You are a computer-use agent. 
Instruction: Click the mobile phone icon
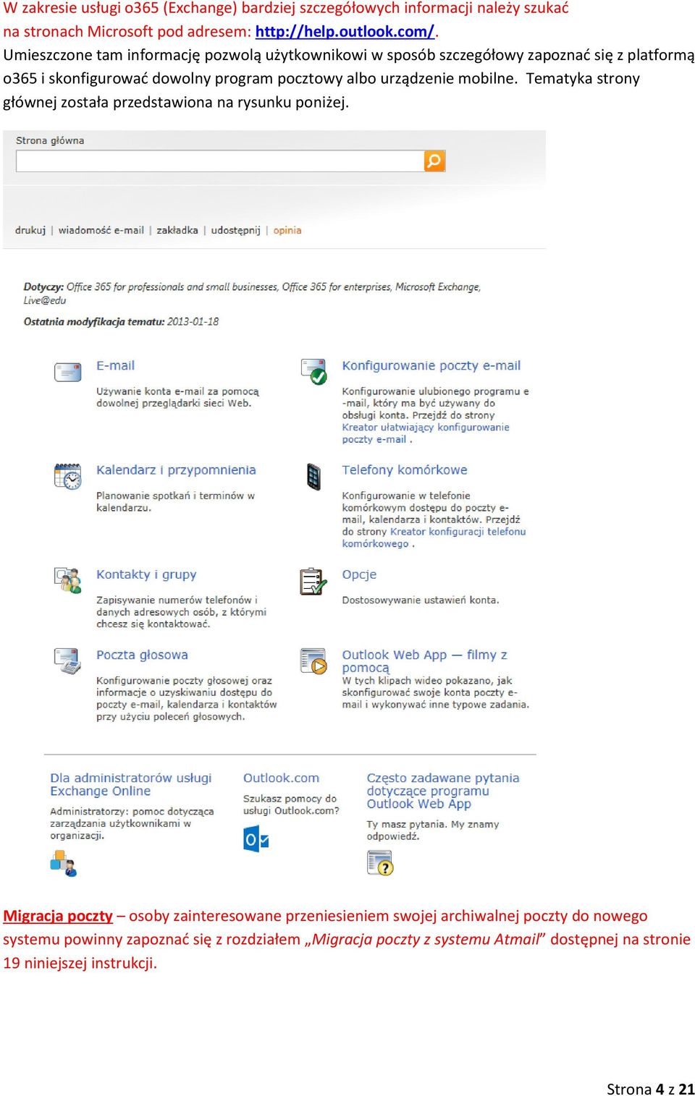(x=313, y=476)
